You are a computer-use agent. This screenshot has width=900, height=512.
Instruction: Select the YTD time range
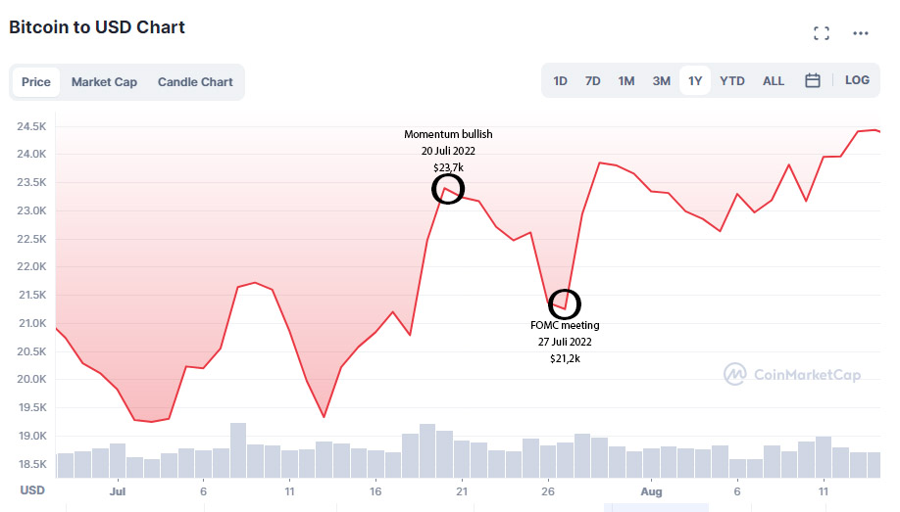click(732, 81)
